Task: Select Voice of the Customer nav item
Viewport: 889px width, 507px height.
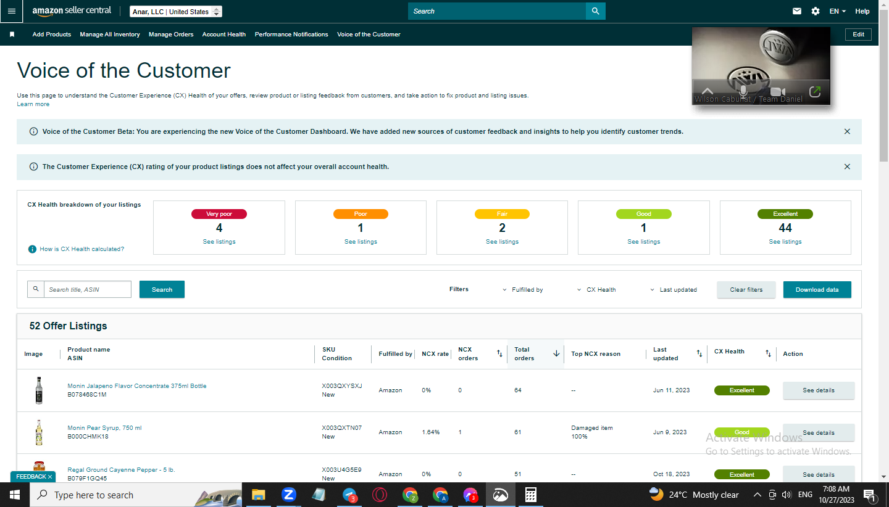Action: coord(369,35)
